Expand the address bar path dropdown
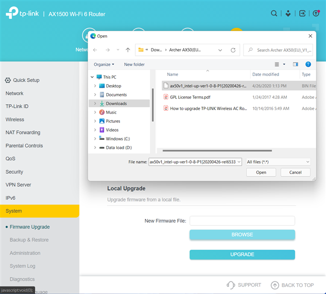Viewport: 326px width, 294px height. [x=220, y=50]
